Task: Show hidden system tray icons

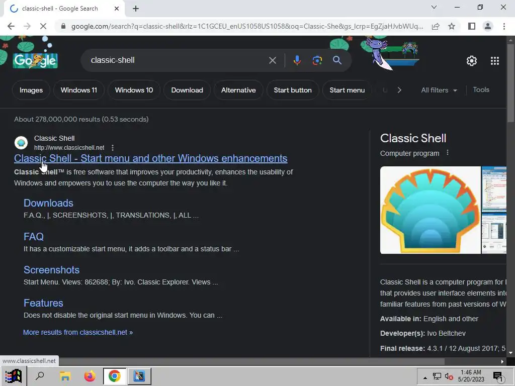Action: [425, 377]
